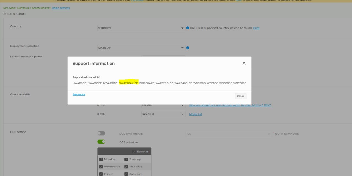Go to Configure breadcrumb
Viewport: 352px width, 176px height.
23,8
